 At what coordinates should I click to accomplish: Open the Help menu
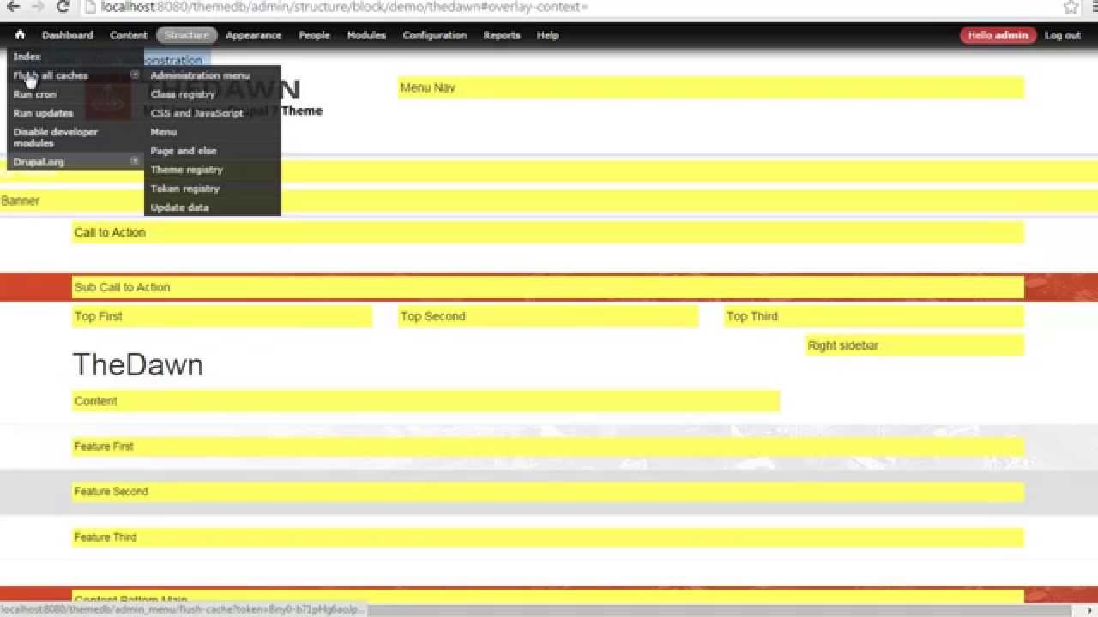tap(548, 35)
